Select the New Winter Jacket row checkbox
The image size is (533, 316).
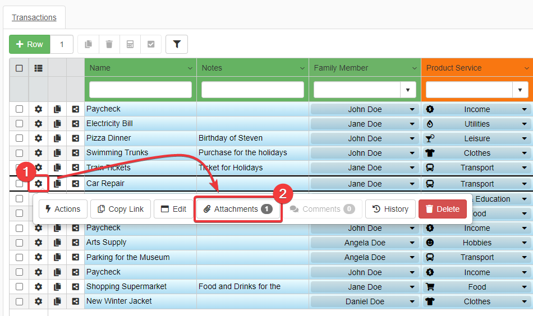pyautogui.click(x=20, y=301)
